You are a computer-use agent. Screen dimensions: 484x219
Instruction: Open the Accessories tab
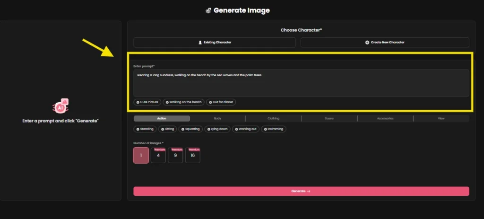pyautogui.click(x=385, y=118)
